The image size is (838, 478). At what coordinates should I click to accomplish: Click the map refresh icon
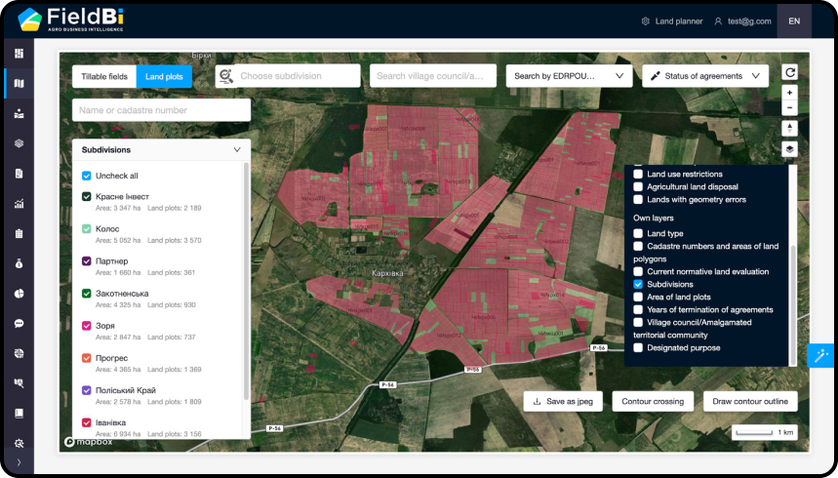click(x=790, y=72)
